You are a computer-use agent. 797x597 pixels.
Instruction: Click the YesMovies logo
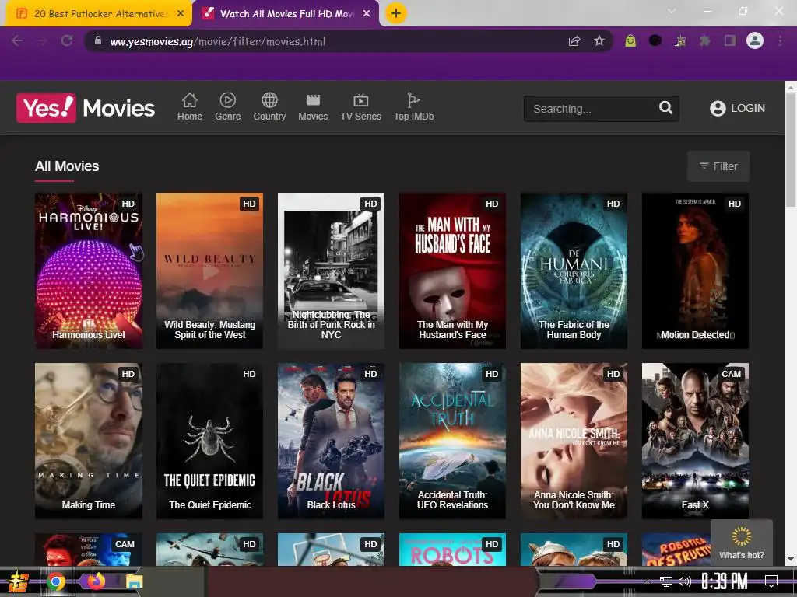tap(86, 108)
